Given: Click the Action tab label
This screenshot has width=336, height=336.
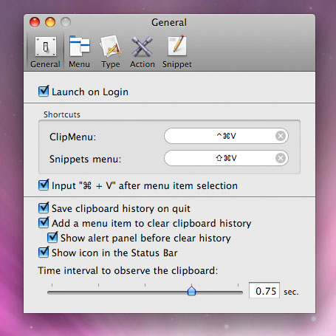Looking at the screenshot, I should (143, 64).
